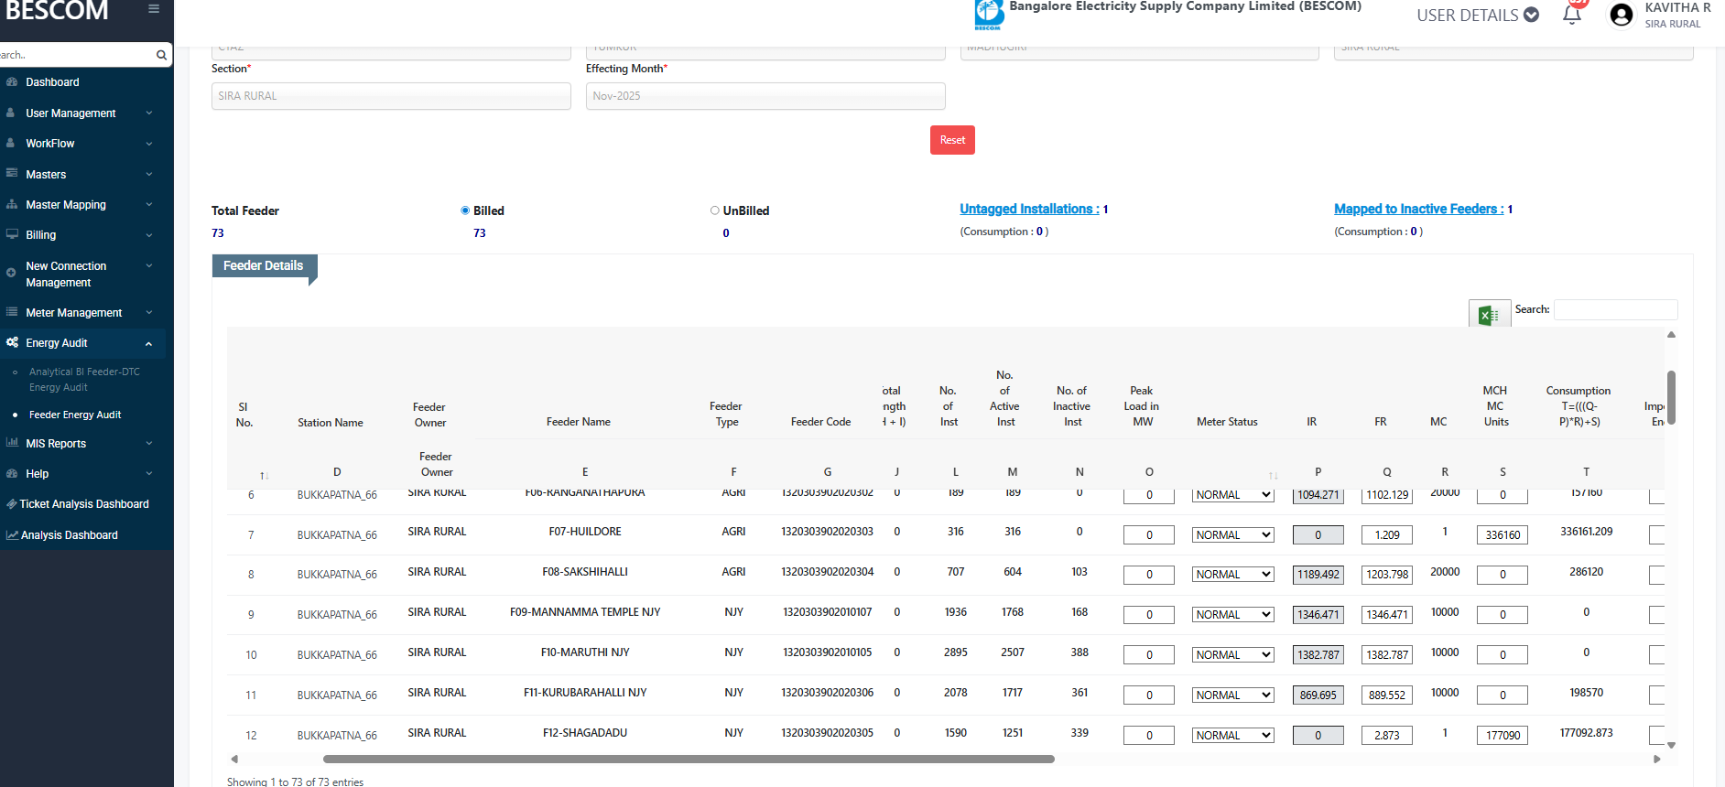Viewport: 1725px width, 787px height.
Task: Select the Billed radio button
Action: pos(465,210)
